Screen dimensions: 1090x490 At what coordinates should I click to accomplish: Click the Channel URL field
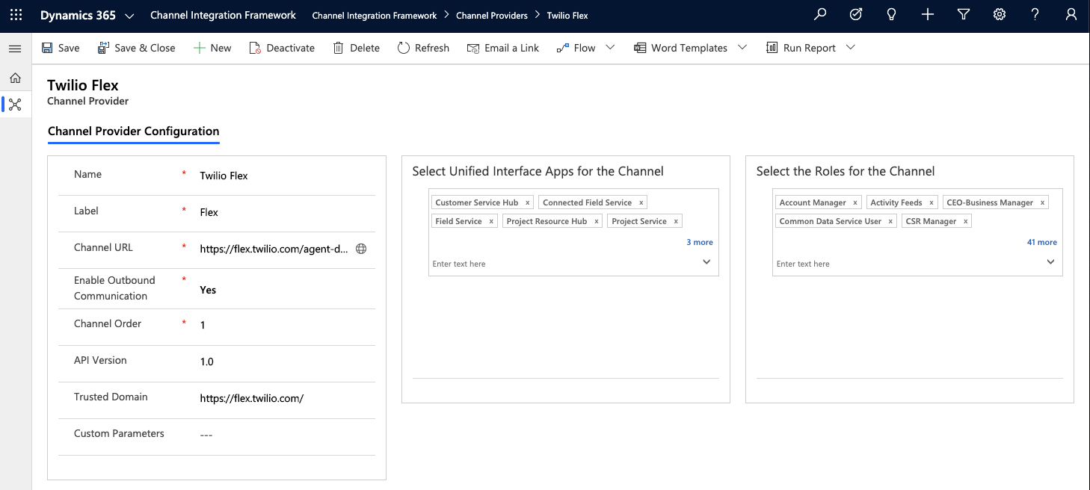click(x=274, y=249)
